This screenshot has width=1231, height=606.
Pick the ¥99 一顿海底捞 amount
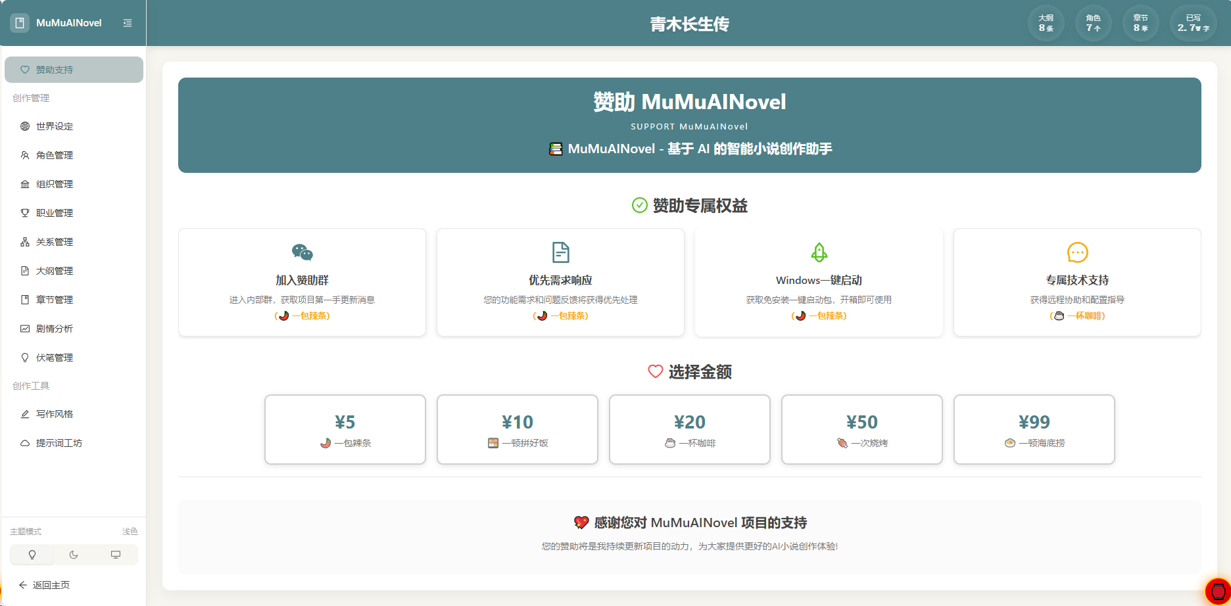coord(1034,429)
